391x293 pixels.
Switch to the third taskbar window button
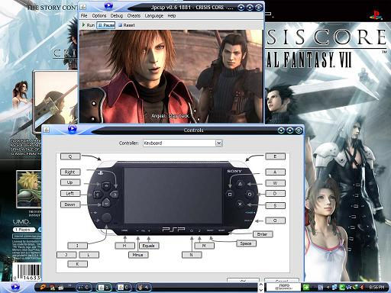click(x=124, y=288)
